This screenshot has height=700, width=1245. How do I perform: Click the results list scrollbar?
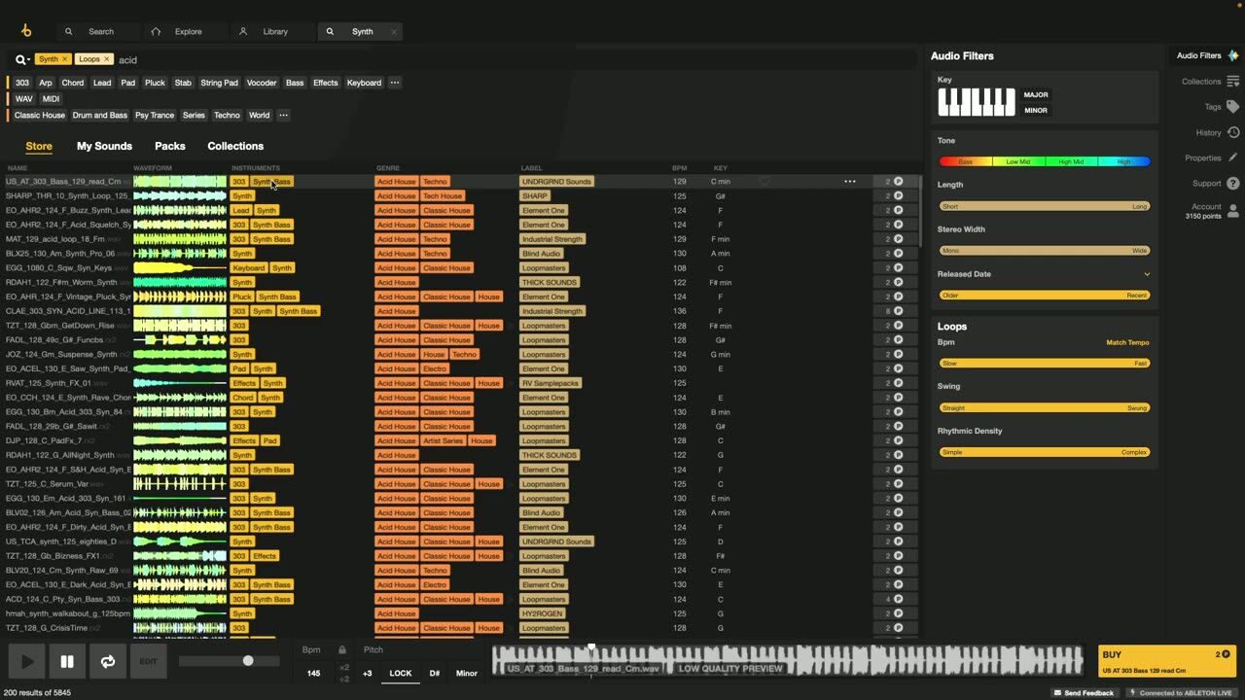tap(919, 210)
